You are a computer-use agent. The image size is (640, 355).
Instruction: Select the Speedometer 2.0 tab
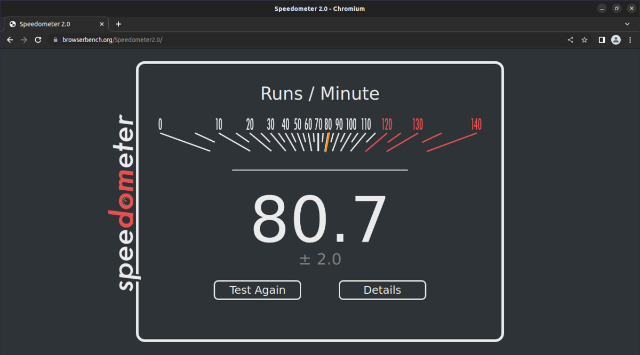click(x=57, y=24)
